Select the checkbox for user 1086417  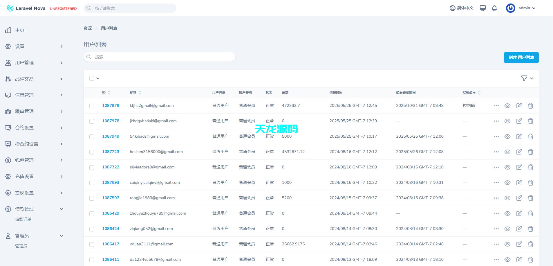coord(92,244)
